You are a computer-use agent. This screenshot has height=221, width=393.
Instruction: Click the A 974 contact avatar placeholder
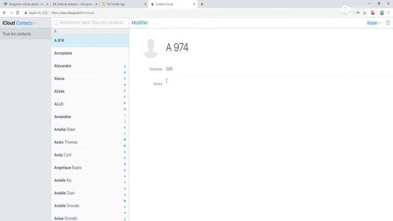[150, 47]
